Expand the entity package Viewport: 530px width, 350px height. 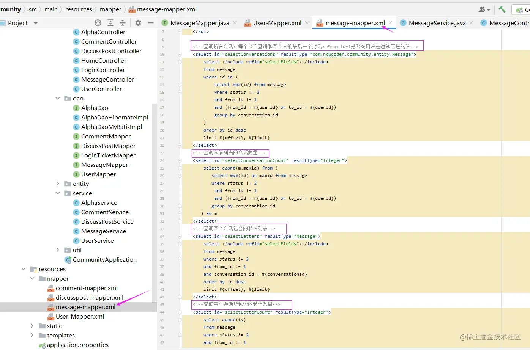click(x=58, y=184)
